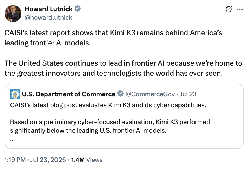Select the 'CAISI's latest blog post' sentence
Image resolution: width=249 pixels, height=169 pixels.
108,105
